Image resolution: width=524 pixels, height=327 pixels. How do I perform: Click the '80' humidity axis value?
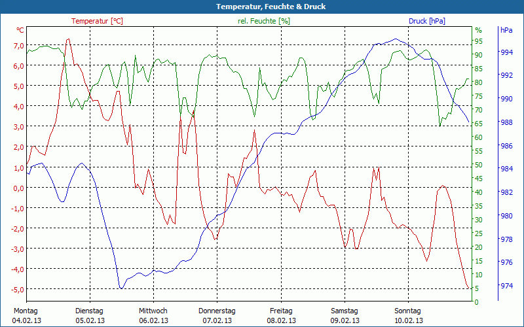(x=479, y=82)
